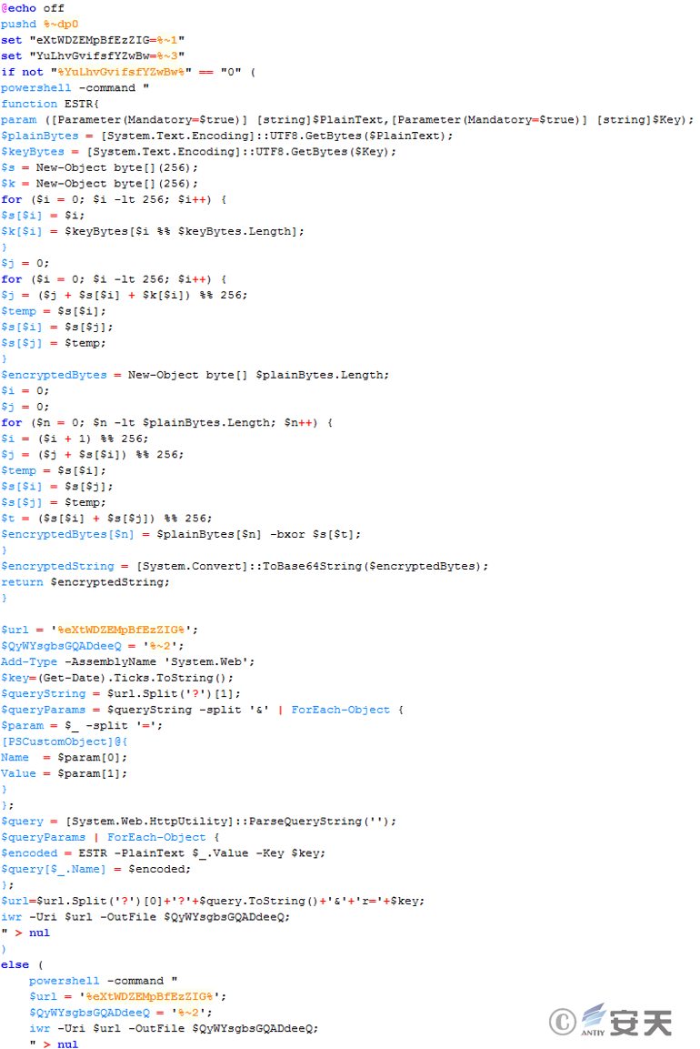Image resolution: width=700 pixels, height=1049 pixels.
Task: Select the 'else (' line
Action: [x=22, y=964]
